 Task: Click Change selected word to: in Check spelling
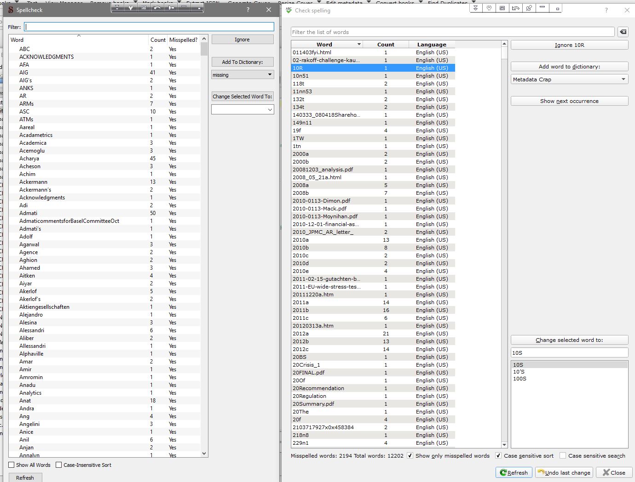569,340
